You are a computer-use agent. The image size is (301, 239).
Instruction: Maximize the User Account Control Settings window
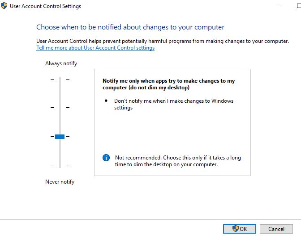tap(299, 6)
